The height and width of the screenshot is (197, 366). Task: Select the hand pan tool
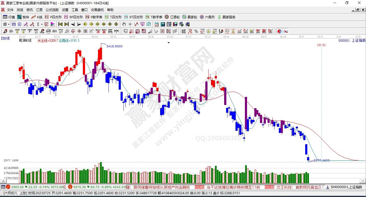coord(124,24)
